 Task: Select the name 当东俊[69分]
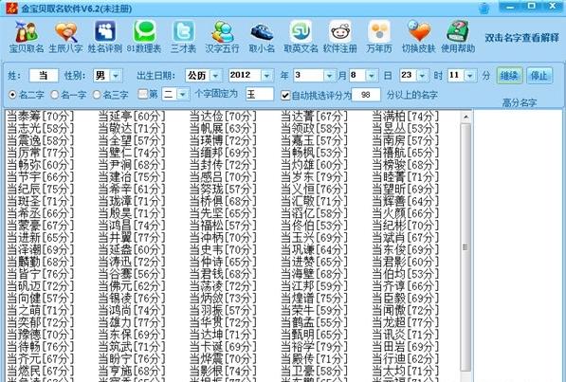point(406,250)
